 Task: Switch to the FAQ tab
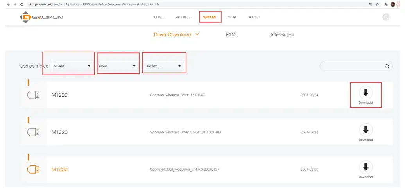(x=231, y=34)
